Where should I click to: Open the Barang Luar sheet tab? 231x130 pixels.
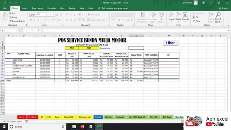85,117
